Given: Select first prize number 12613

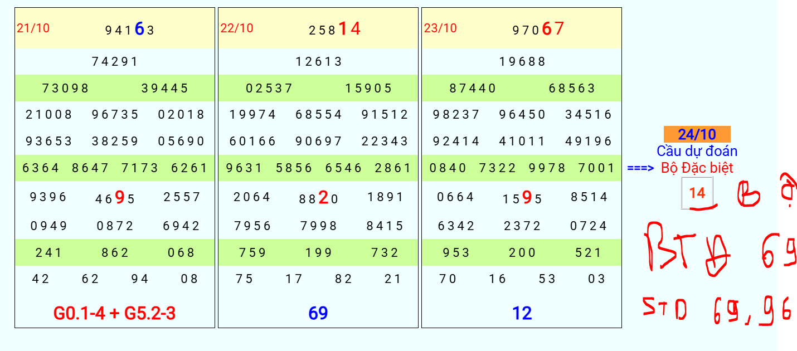Looking at the screenshot, I should click(319, 61).
